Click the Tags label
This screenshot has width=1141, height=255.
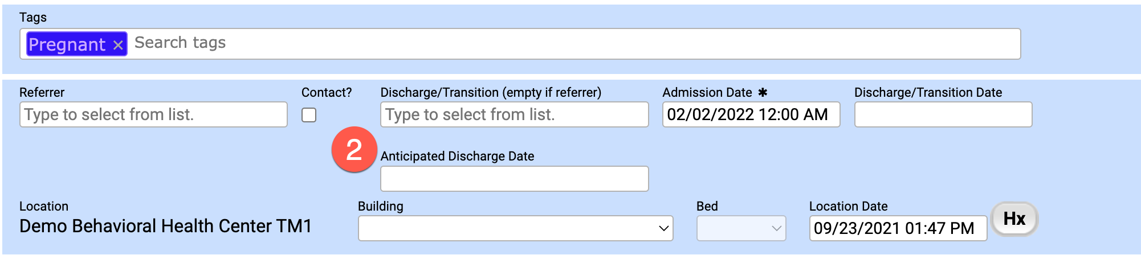coord(33,17)
